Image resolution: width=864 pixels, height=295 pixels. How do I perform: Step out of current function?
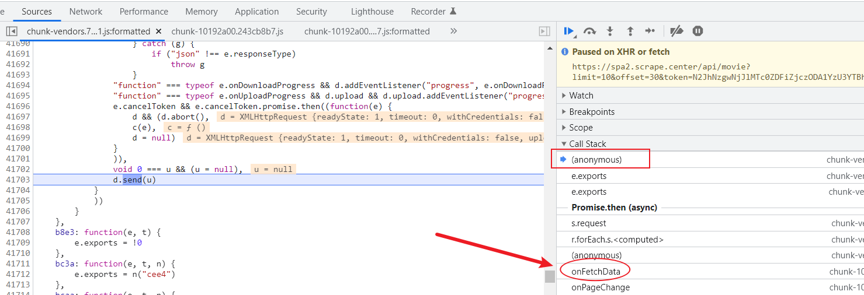coord(630,31)
